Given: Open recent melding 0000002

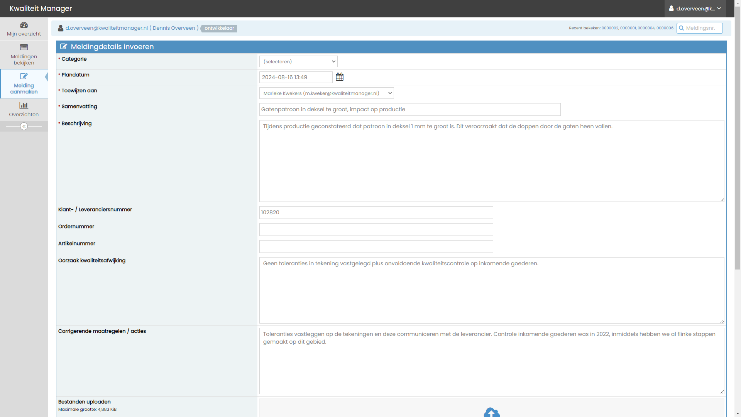Looking at the screenshot, I should point(610,28).
